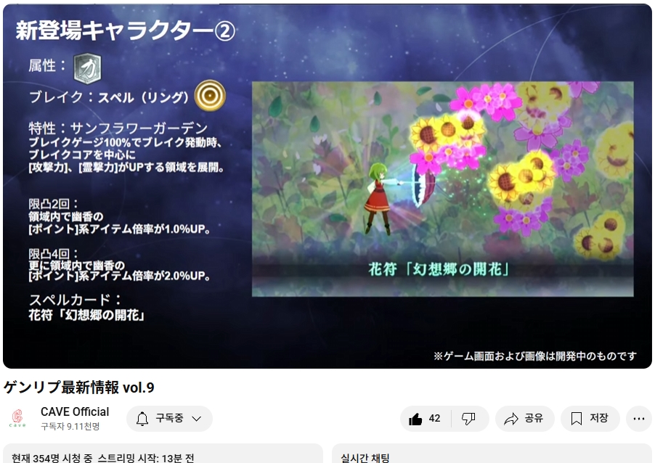Image resolution: width=655 pixels, height=463 pixels.
Task: Click the dislike thumbs-down button
Action: [470, 418]
